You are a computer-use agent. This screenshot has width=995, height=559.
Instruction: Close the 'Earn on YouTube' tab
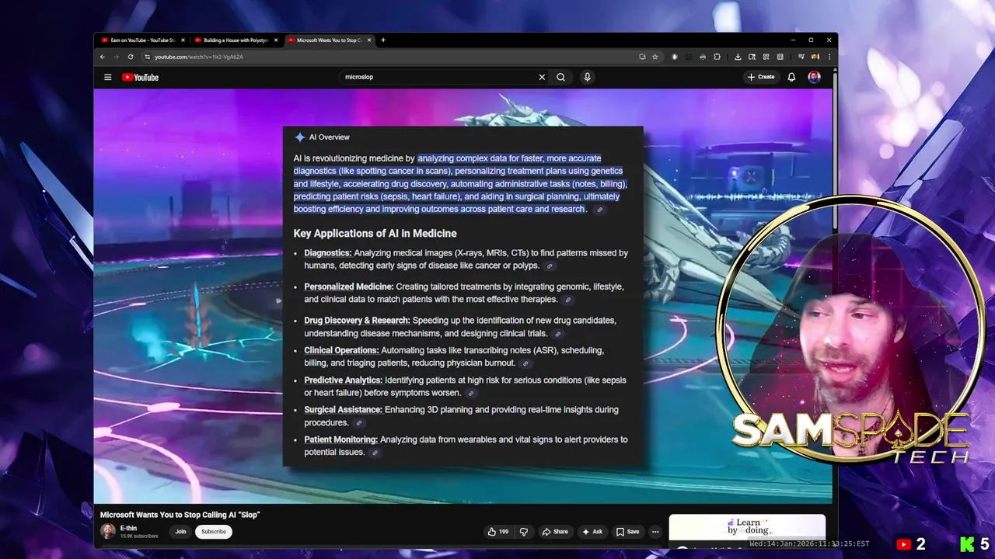click(x=183, y=40)
